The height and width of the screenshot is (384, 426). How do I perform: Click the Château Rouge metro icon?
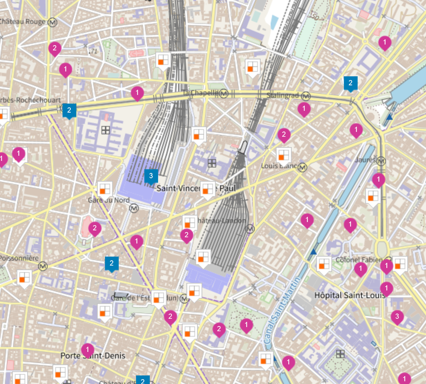(x=52, y=22)
